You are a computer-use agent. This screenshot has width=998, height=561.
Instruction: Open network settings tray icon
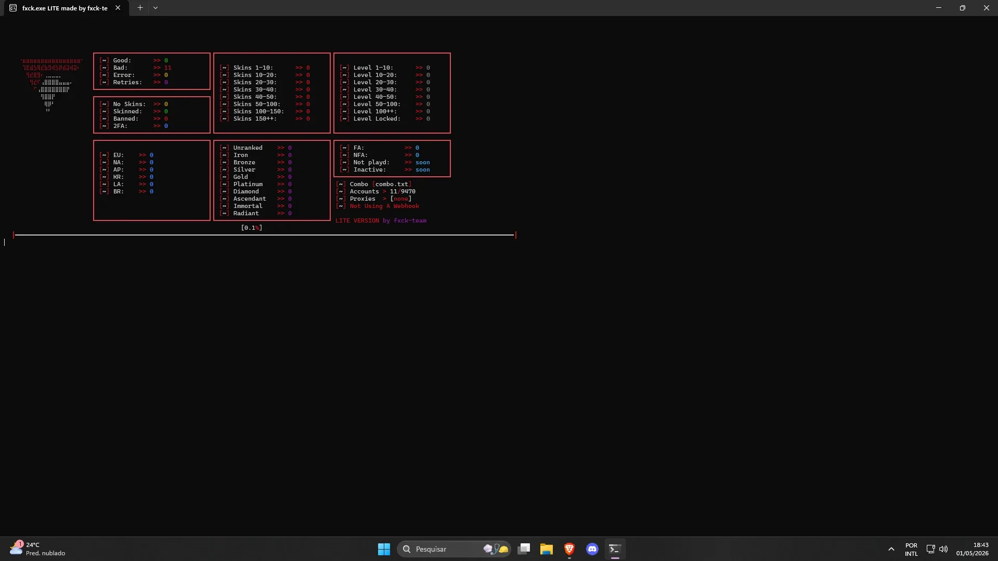[x=930, y=549]
